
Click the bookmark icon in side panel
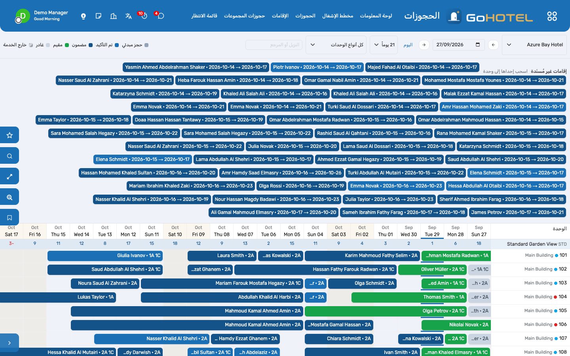point(9,218)
